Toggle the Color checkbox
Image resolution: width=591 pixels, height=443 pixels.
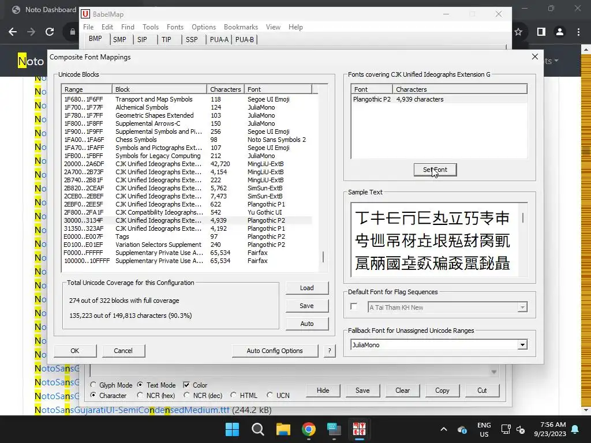(186, 385)
